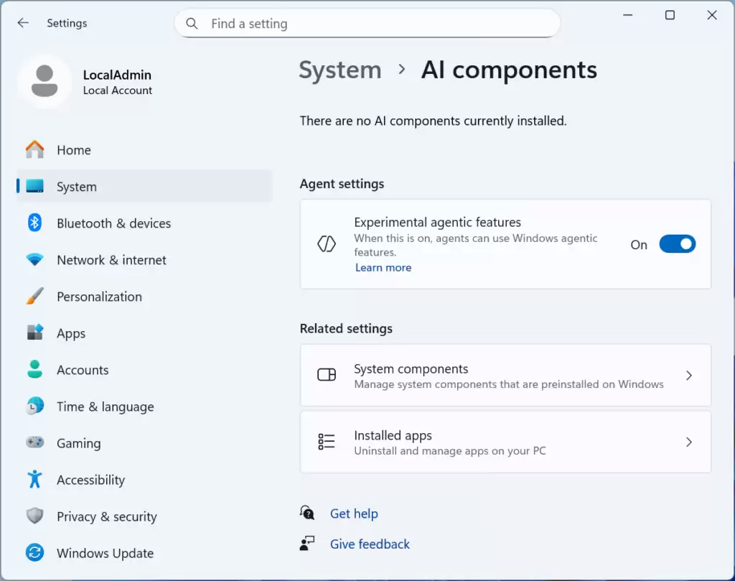
Task: Click the Get help link
Action: (354, 513)
